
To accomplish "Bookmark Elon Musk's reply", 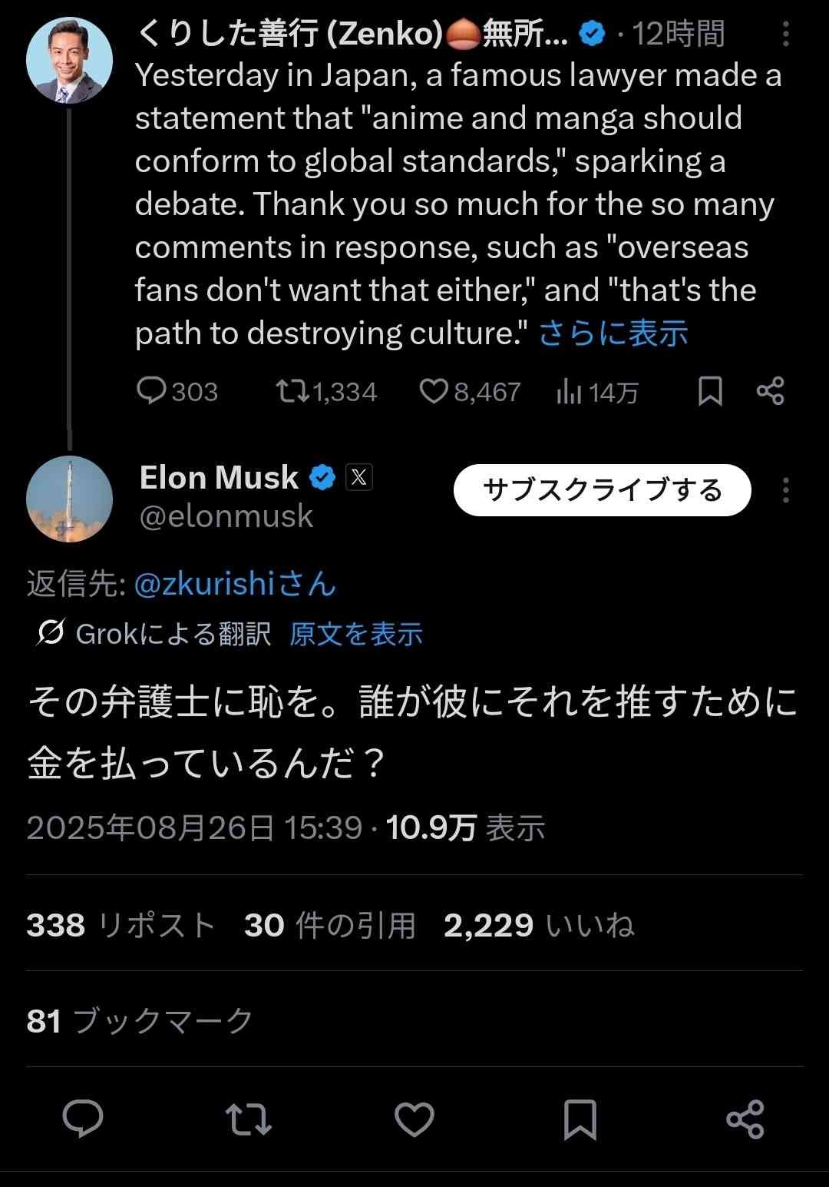I will coord(580,1119).
